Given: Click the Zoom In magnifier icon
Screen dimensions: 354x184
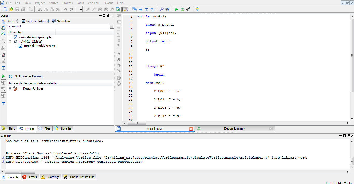Looking at the screenshot, I should point(88,9).
